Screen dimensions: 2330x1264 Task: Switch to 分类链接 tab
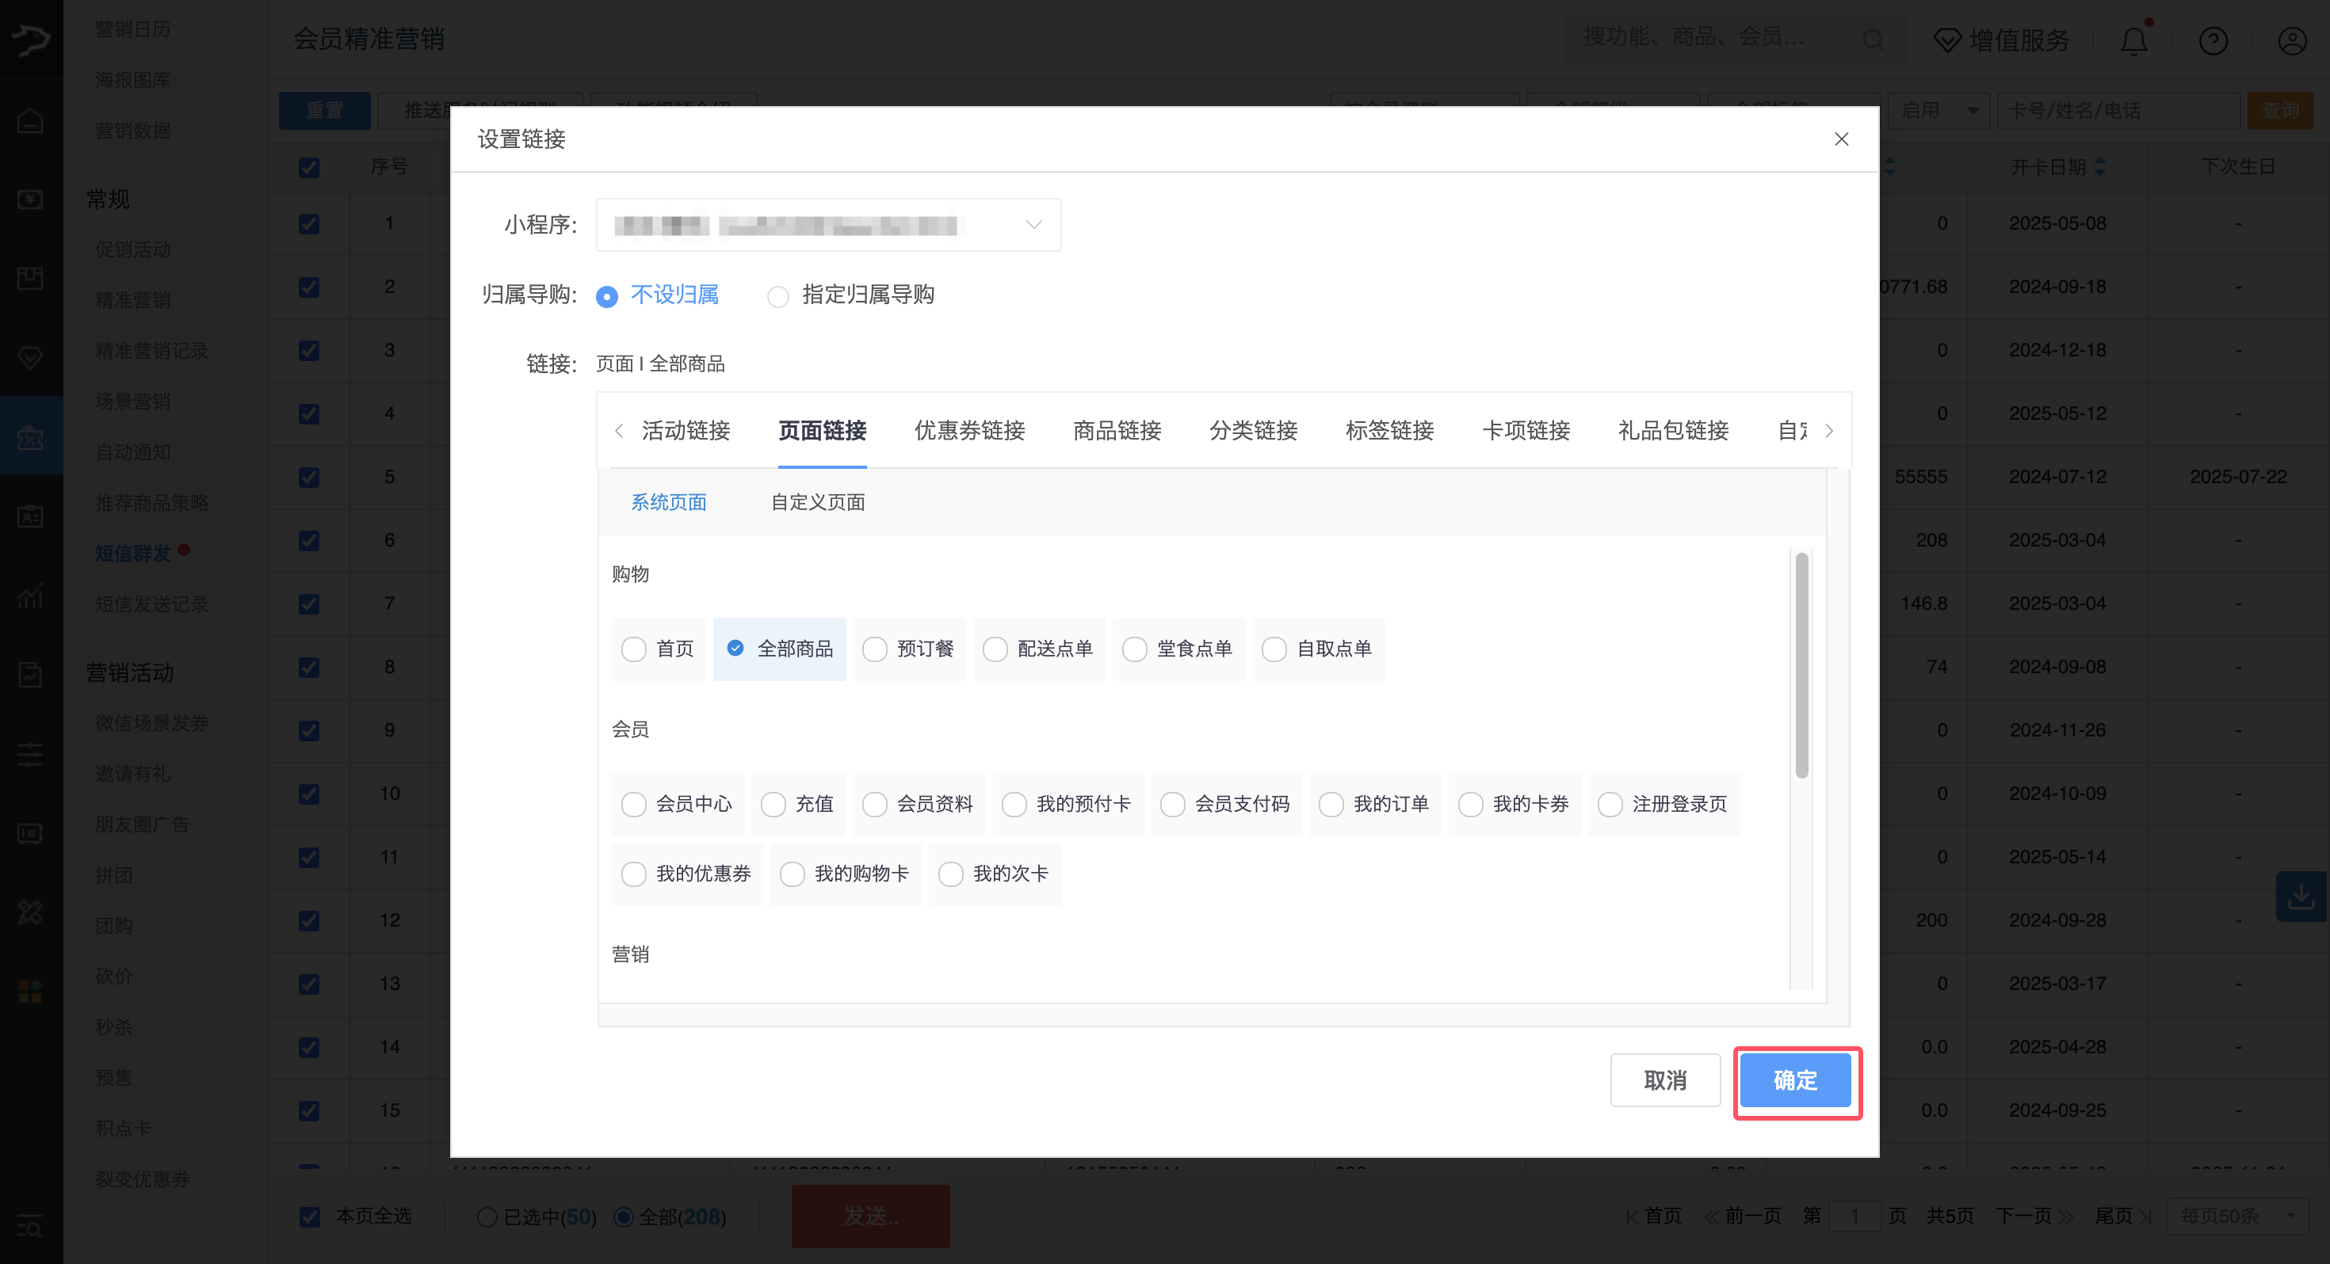pyautogui.click(x=1254, y=430)
